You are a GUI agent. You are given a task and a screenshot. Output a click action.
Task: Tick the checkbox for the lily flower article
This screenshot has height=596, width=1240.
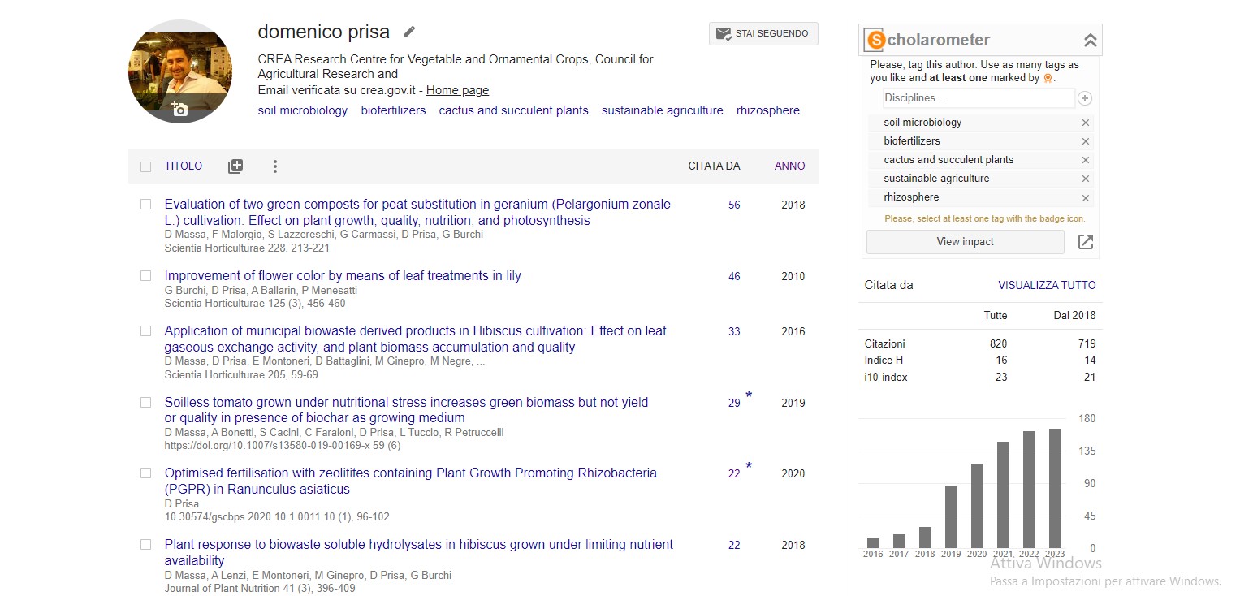[x=146, y=276]
